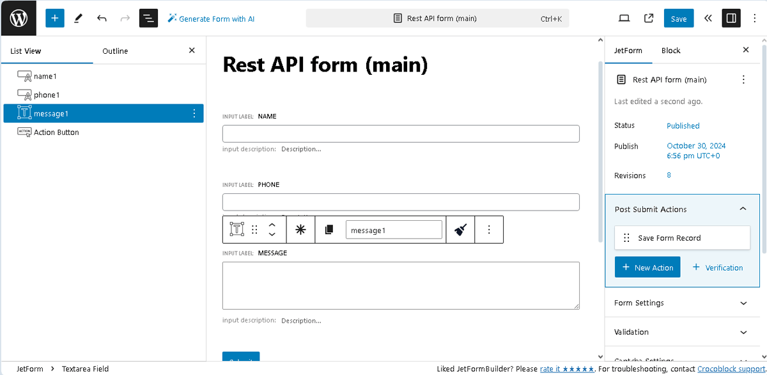Toggle required asterisk for message field
The height and width of the screenshot is (375, 767).
301,230
